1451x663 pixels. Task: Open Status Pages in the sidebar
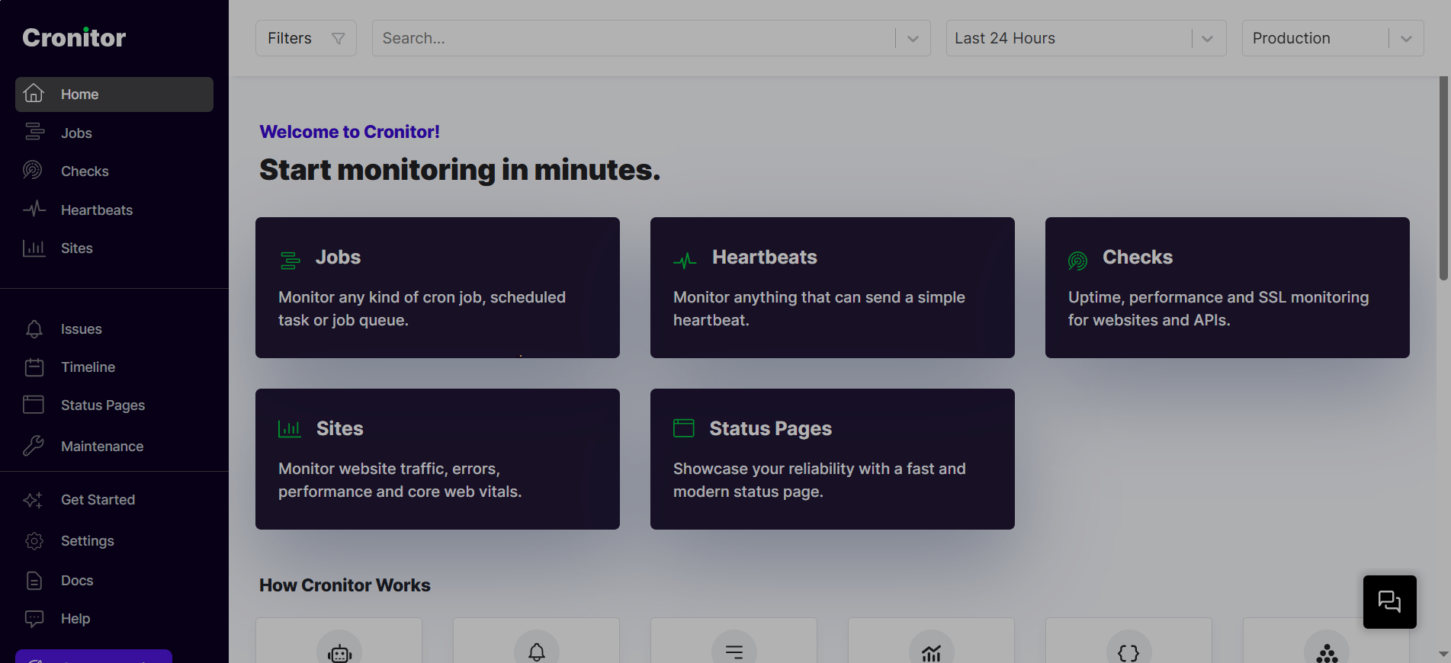click(114, 405)
